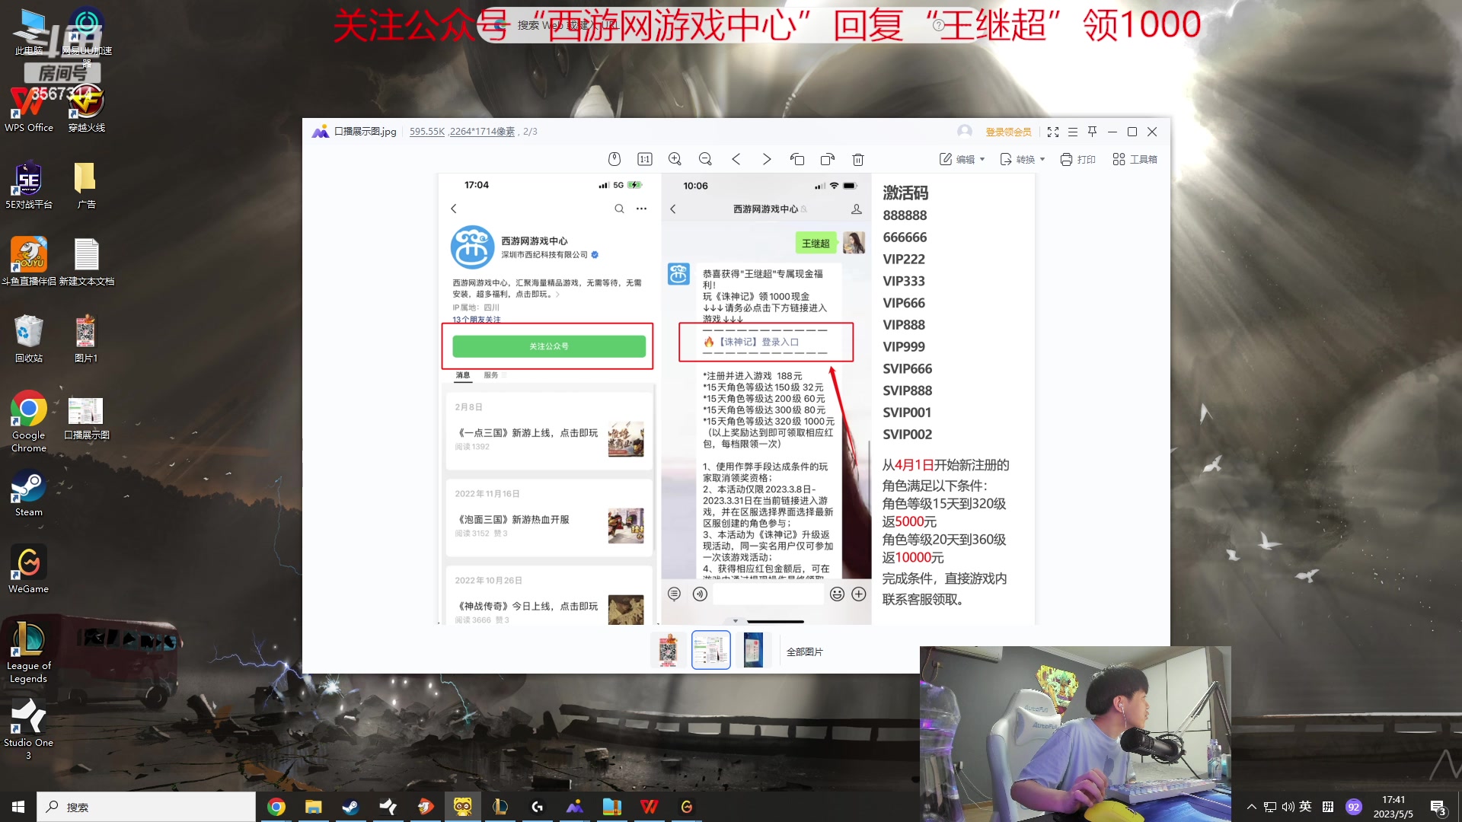Image resolution: width=1462 pixels, height=822 pixels.
Task: Rotate the image counterclockwise
Action: [797, 159]
